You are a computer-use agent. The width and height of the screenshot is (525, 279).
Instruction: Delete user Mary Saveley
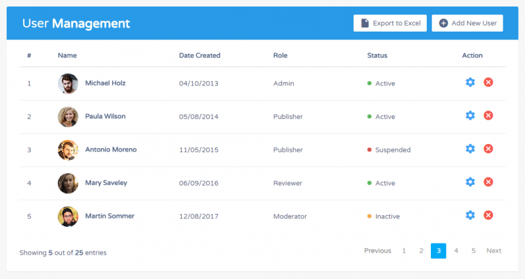488,182
